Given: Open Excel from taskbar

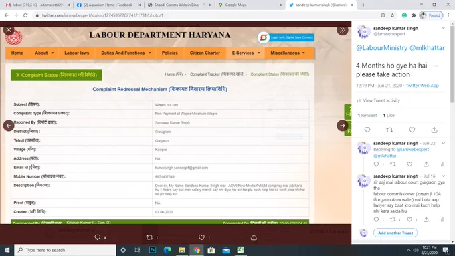Looking at the screenshot, I should (241, 250).
